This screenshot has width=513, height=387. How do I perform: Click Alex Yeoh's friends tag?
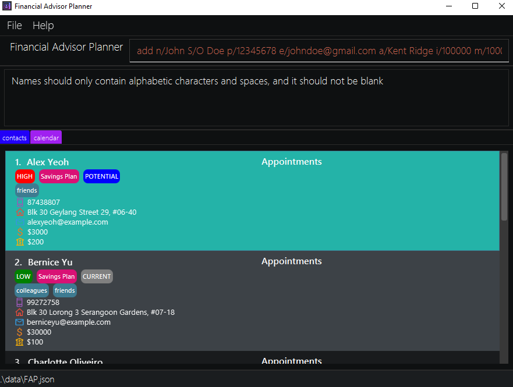click(27, 190)
